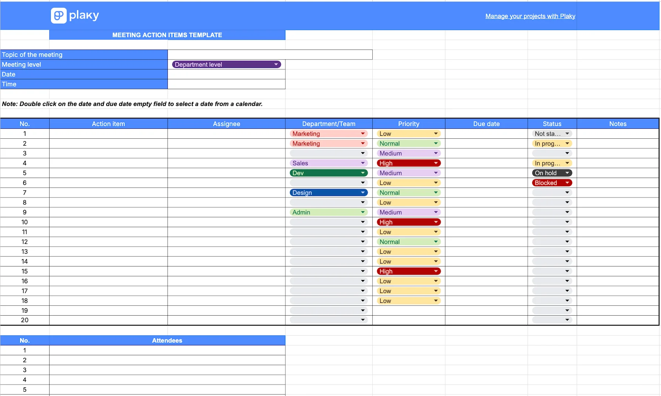Click the Due date column header
The image size is (661, 396).
point(486,124)
